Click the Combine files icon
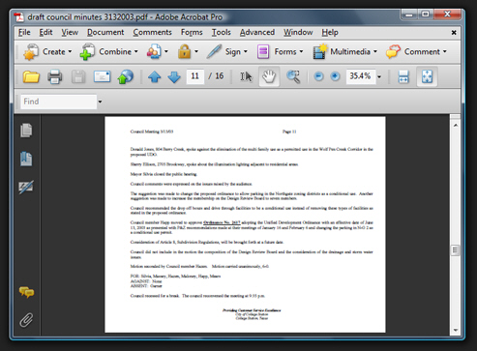The image size is (477, 351). tap(87, 52)
